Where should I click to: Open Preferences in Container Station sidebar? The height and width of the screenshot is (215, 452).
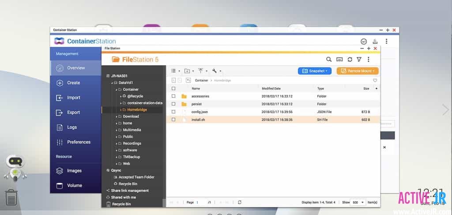[x=78, y=142]
